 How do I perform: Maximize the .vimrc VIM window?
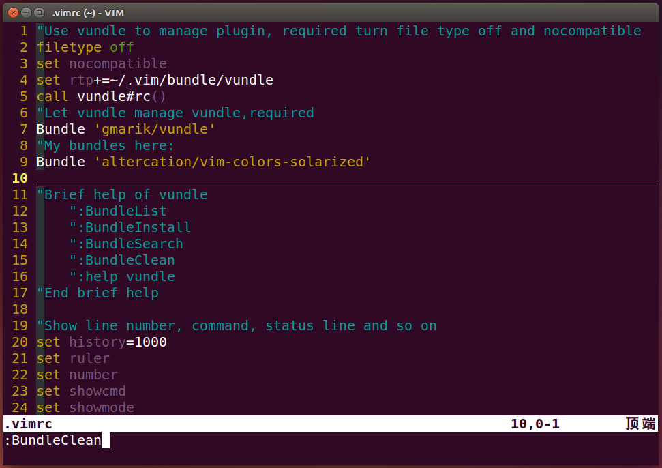[x=40, y=13]
